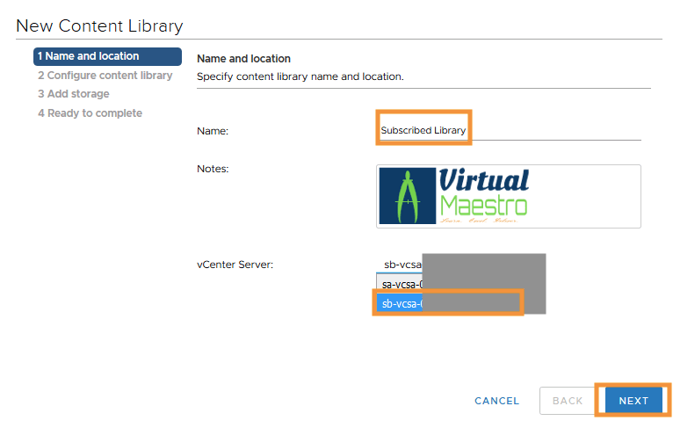Screen dimensions: 673x428
Task: Click the 'Virtual' text in the logo
Action: point(483,181)
